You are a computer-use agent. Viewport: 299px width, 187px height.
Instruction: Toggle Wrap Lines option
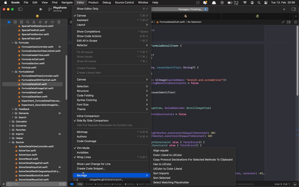click(x=111, y=157)
